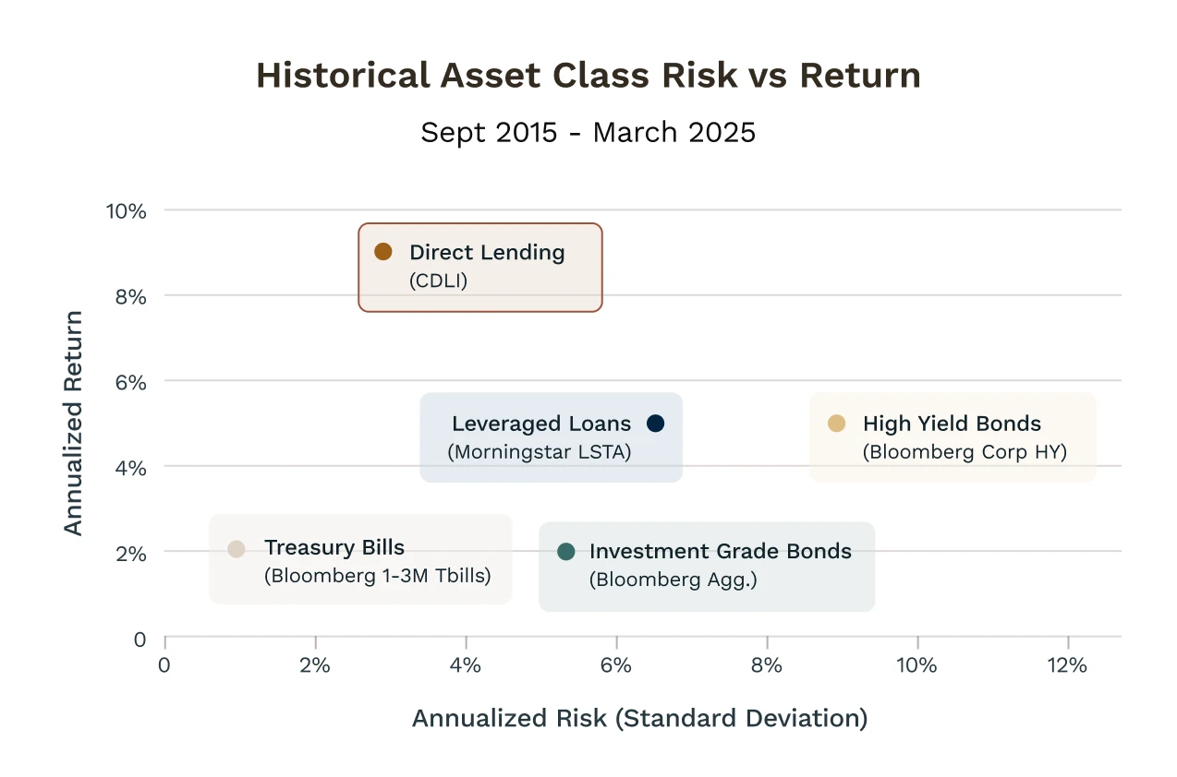Screen dimensions: 1177x777
Task: Click the (Bloomberg Corp HY) sublabel
Action: tap(965, 452)
